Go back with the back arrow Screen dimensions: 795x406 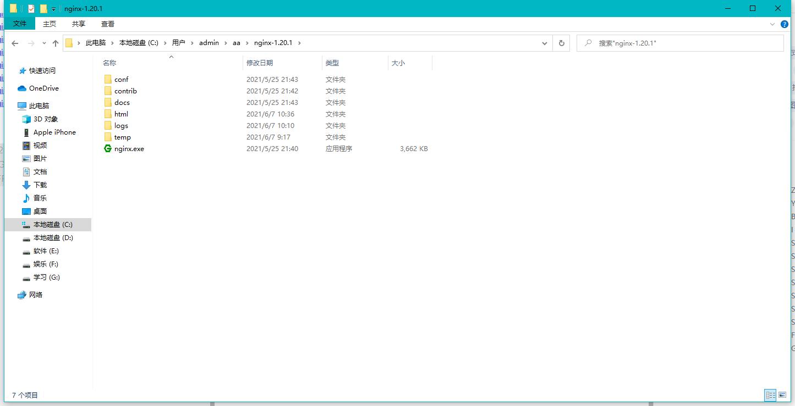(x=15, y=43)
